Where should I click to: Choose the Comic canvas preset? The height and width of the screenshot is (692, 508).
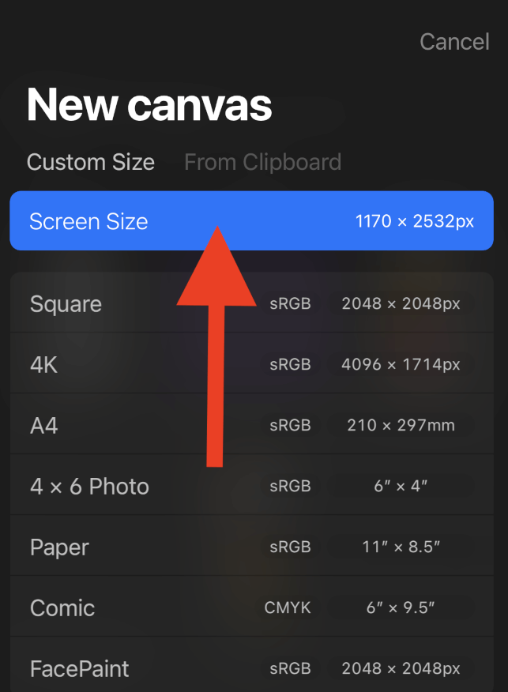pyautogui.click(x=251, y=607)
